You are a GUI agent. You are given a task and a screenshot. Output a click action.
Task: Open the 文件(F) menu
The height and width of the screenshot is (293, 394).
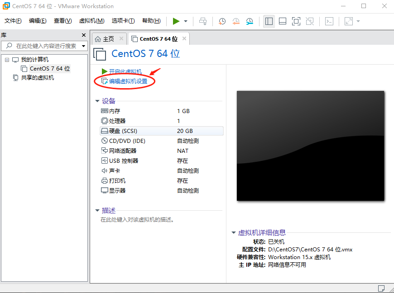(x=13, y=21)
